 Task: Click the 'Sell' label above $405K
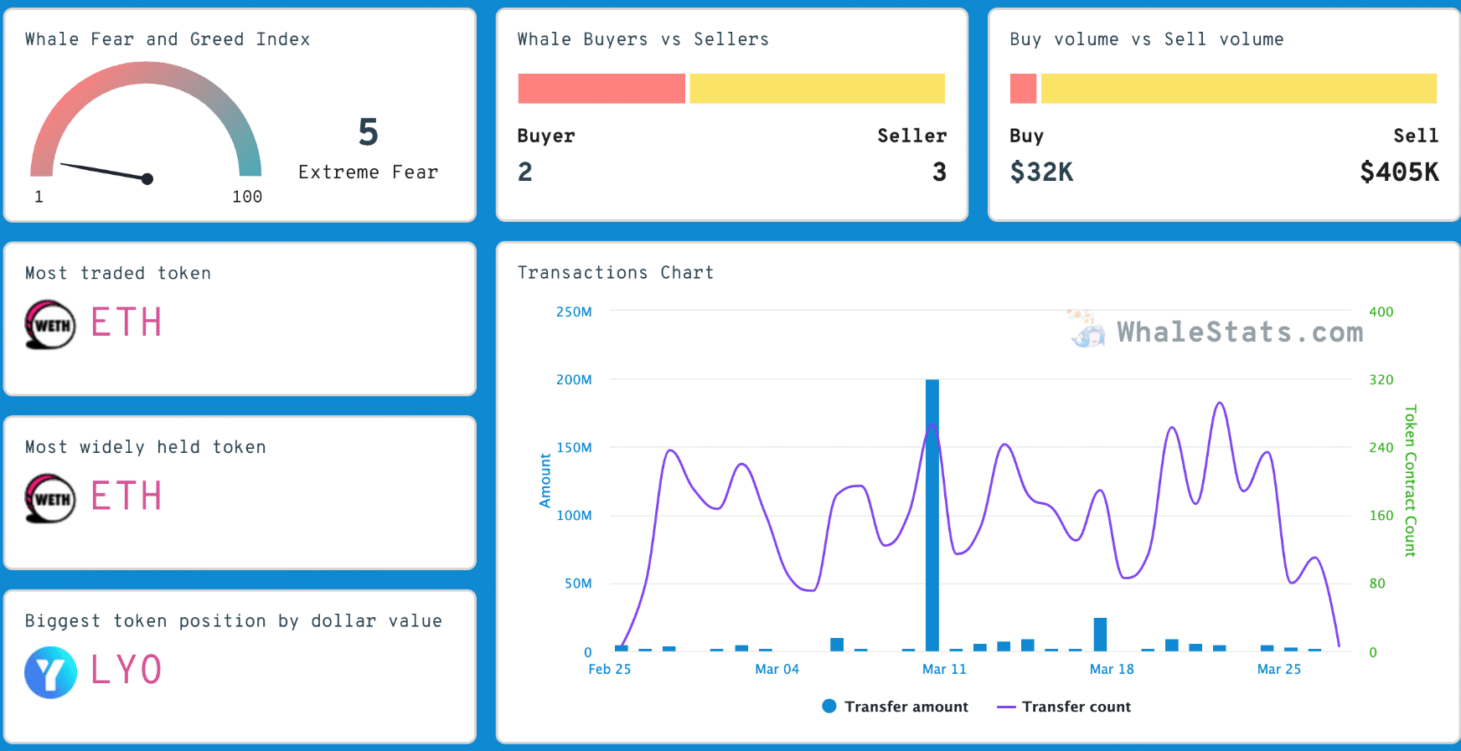click(x=1416, y=136)
